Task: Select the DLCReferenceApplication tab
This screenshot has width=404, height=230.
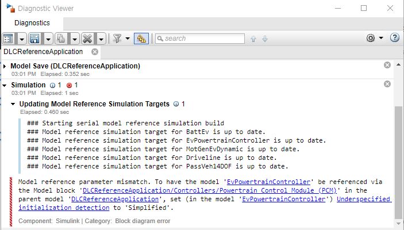Action: [43, 52]
